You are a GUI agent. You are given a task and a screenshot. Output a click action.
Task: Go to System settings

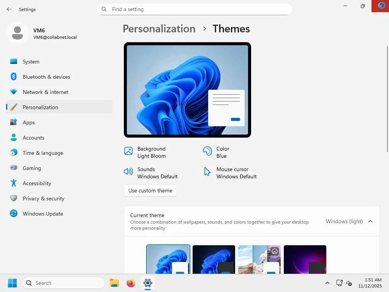tap(59, 61)
